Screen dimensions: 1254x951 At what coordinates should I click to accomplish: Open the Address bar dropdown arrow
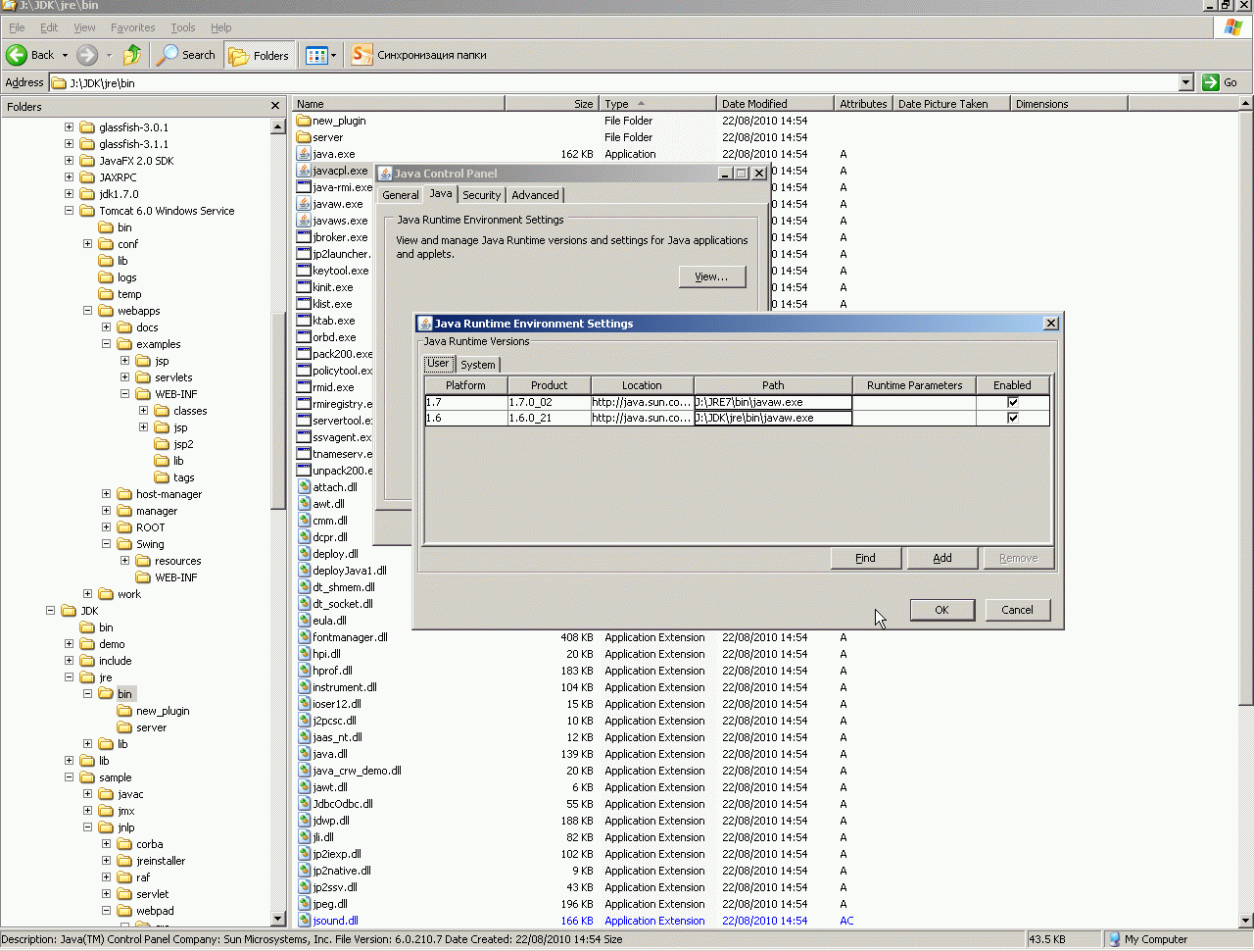(1185, 82)
